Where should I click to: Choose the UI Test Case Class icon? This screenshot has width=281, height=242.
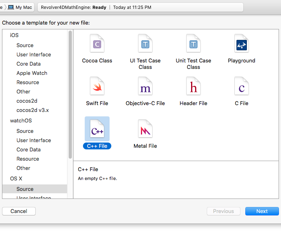pyautogui.click(x=145, y=43)
